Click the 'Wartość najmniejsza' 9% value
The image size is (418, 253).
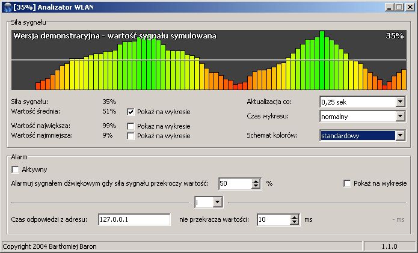(x=108, y=135)
